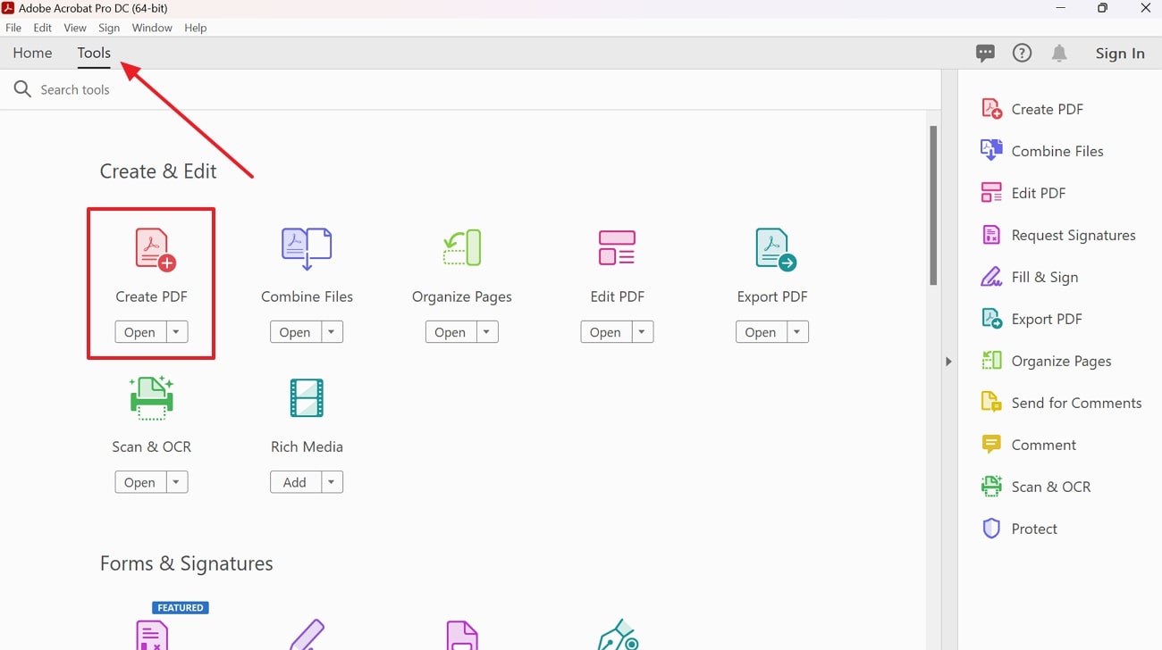The image size is (1162, 650).
Task: Click the Fill & Sign label in sidebar
Action: [x=1045, y=277]
